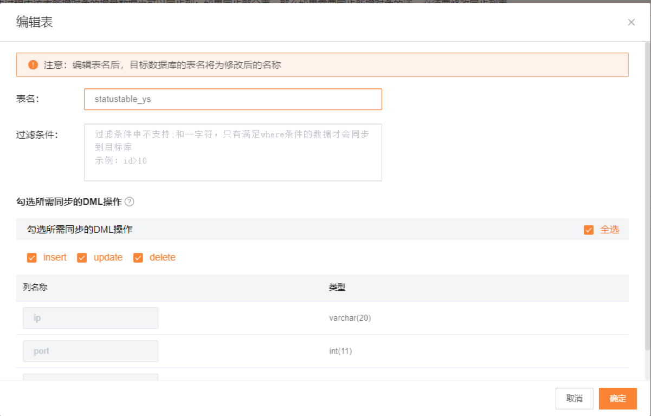Viewport: 651px width, 416px height.
Task: Uncheck the update checkbox
Action: (x=82, y=258)
